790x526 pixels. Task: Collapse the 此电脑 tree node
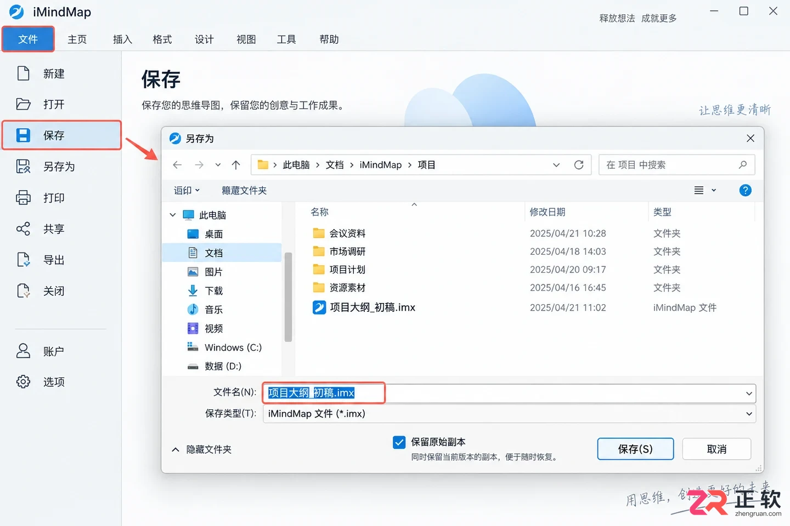[173, 215]
